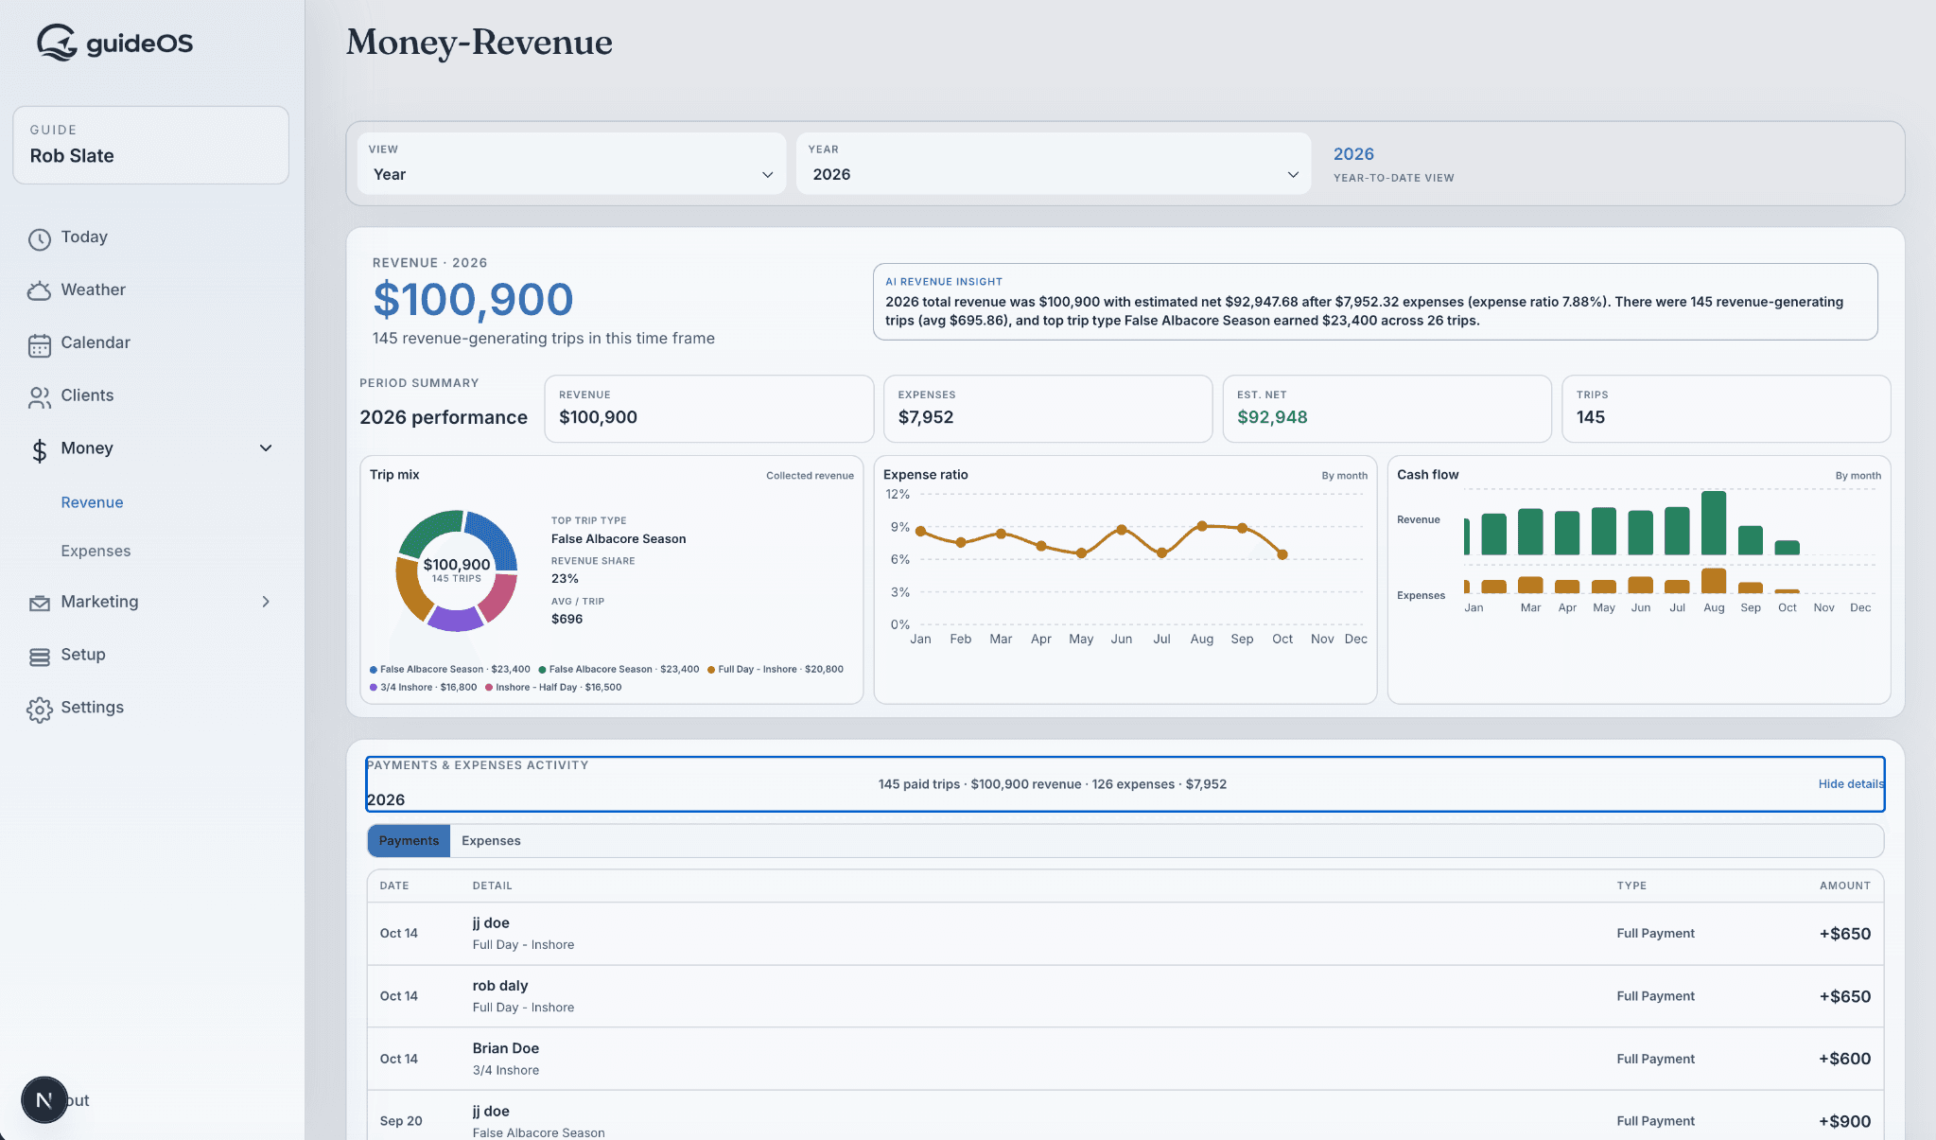Open Weather via the cloud icon

point(39,291)
